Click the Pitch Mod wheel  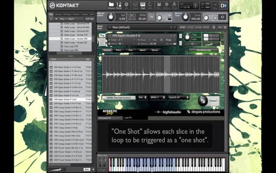point(100,162)
